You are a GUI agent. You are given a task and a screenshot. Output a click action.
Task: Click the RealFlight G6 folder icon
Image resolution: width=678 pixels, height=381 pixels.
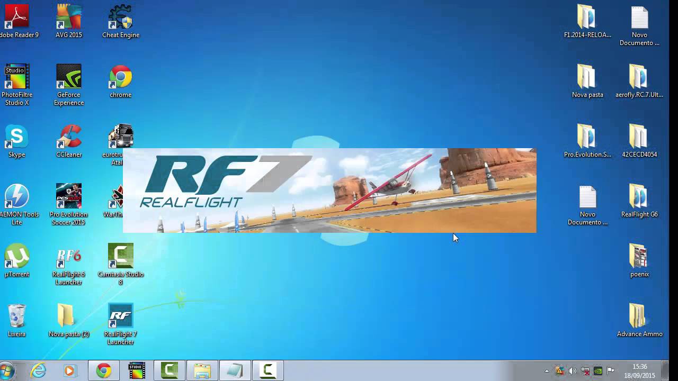(639, 202)
